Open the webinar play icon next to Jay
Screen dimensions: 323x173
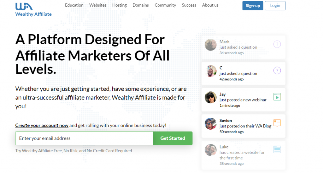(277, 97)
